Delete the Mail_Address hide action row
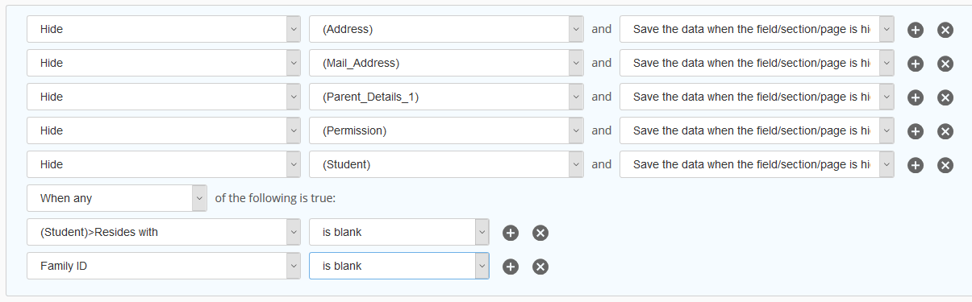This screenshot has height=302, width=972. [x=945, y=64]
